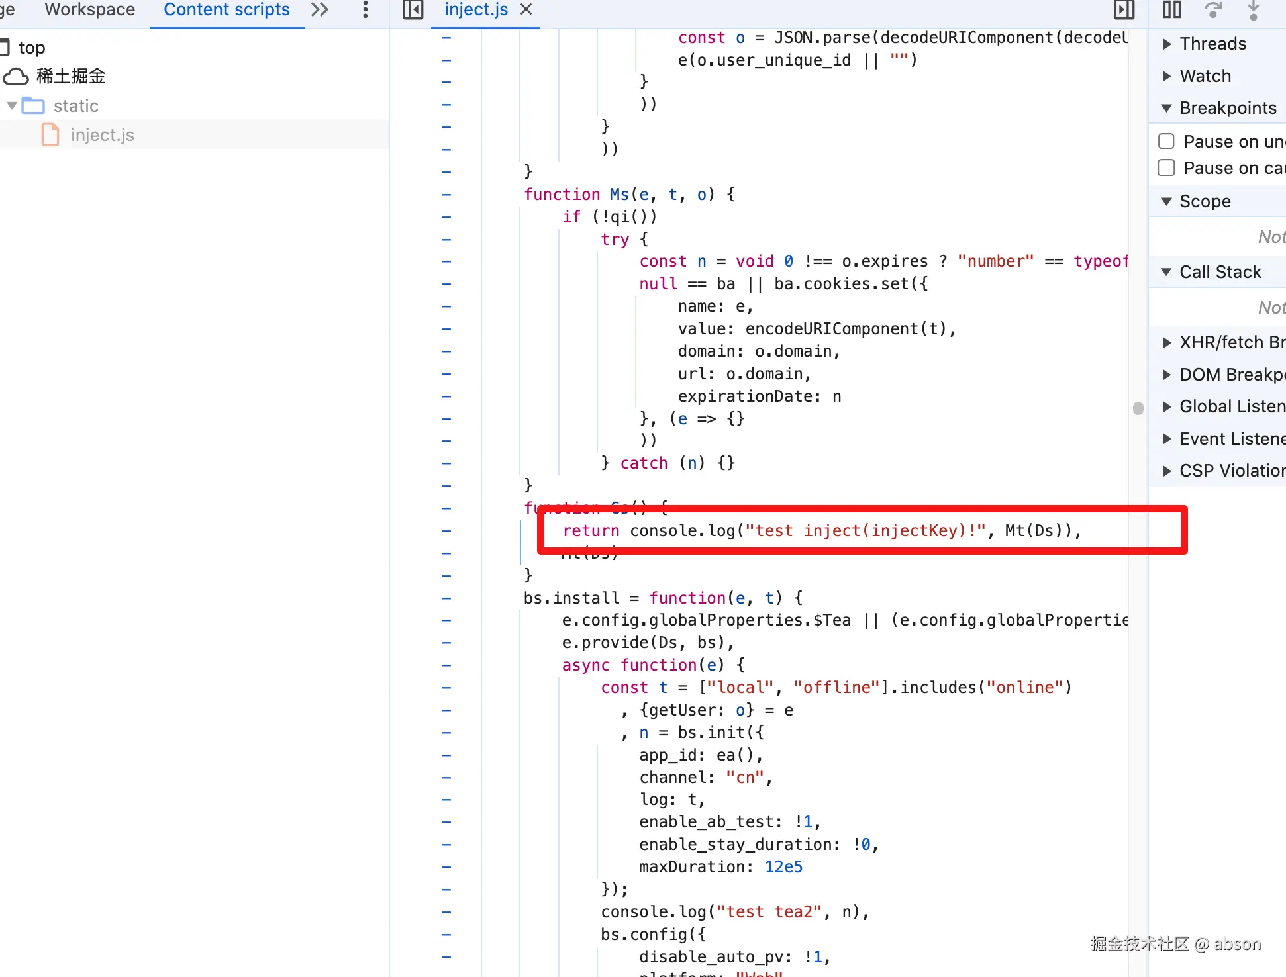Switch to the Workspace tab
The width and height of the screenshot is (1286, 977).
point(89,10)
